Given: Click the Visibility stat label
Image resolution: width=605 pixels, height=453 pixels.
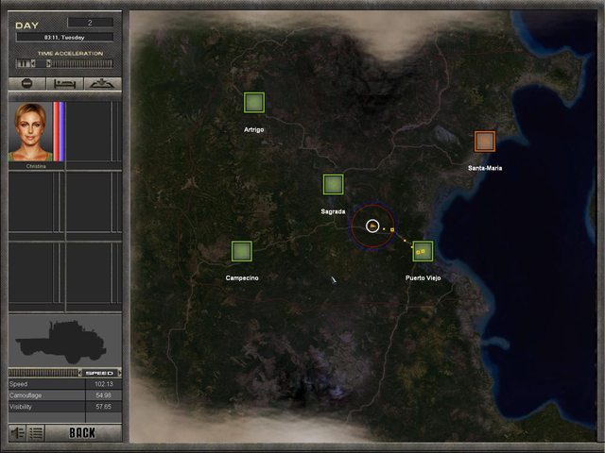Looking at the screenshot, I should pyautogui.click(x=21, y=407).
